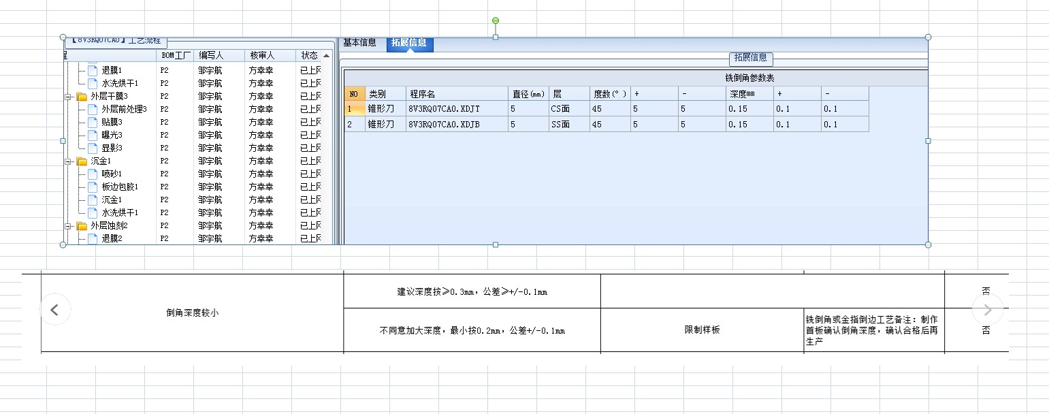The height and width of the screenshot is (414, 1049).
Task: Click the 铣倒角参数表 table title
Action: 749,78
